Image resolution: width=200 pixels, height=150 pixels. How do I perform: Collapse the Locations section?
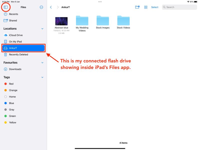pos(42,29)
